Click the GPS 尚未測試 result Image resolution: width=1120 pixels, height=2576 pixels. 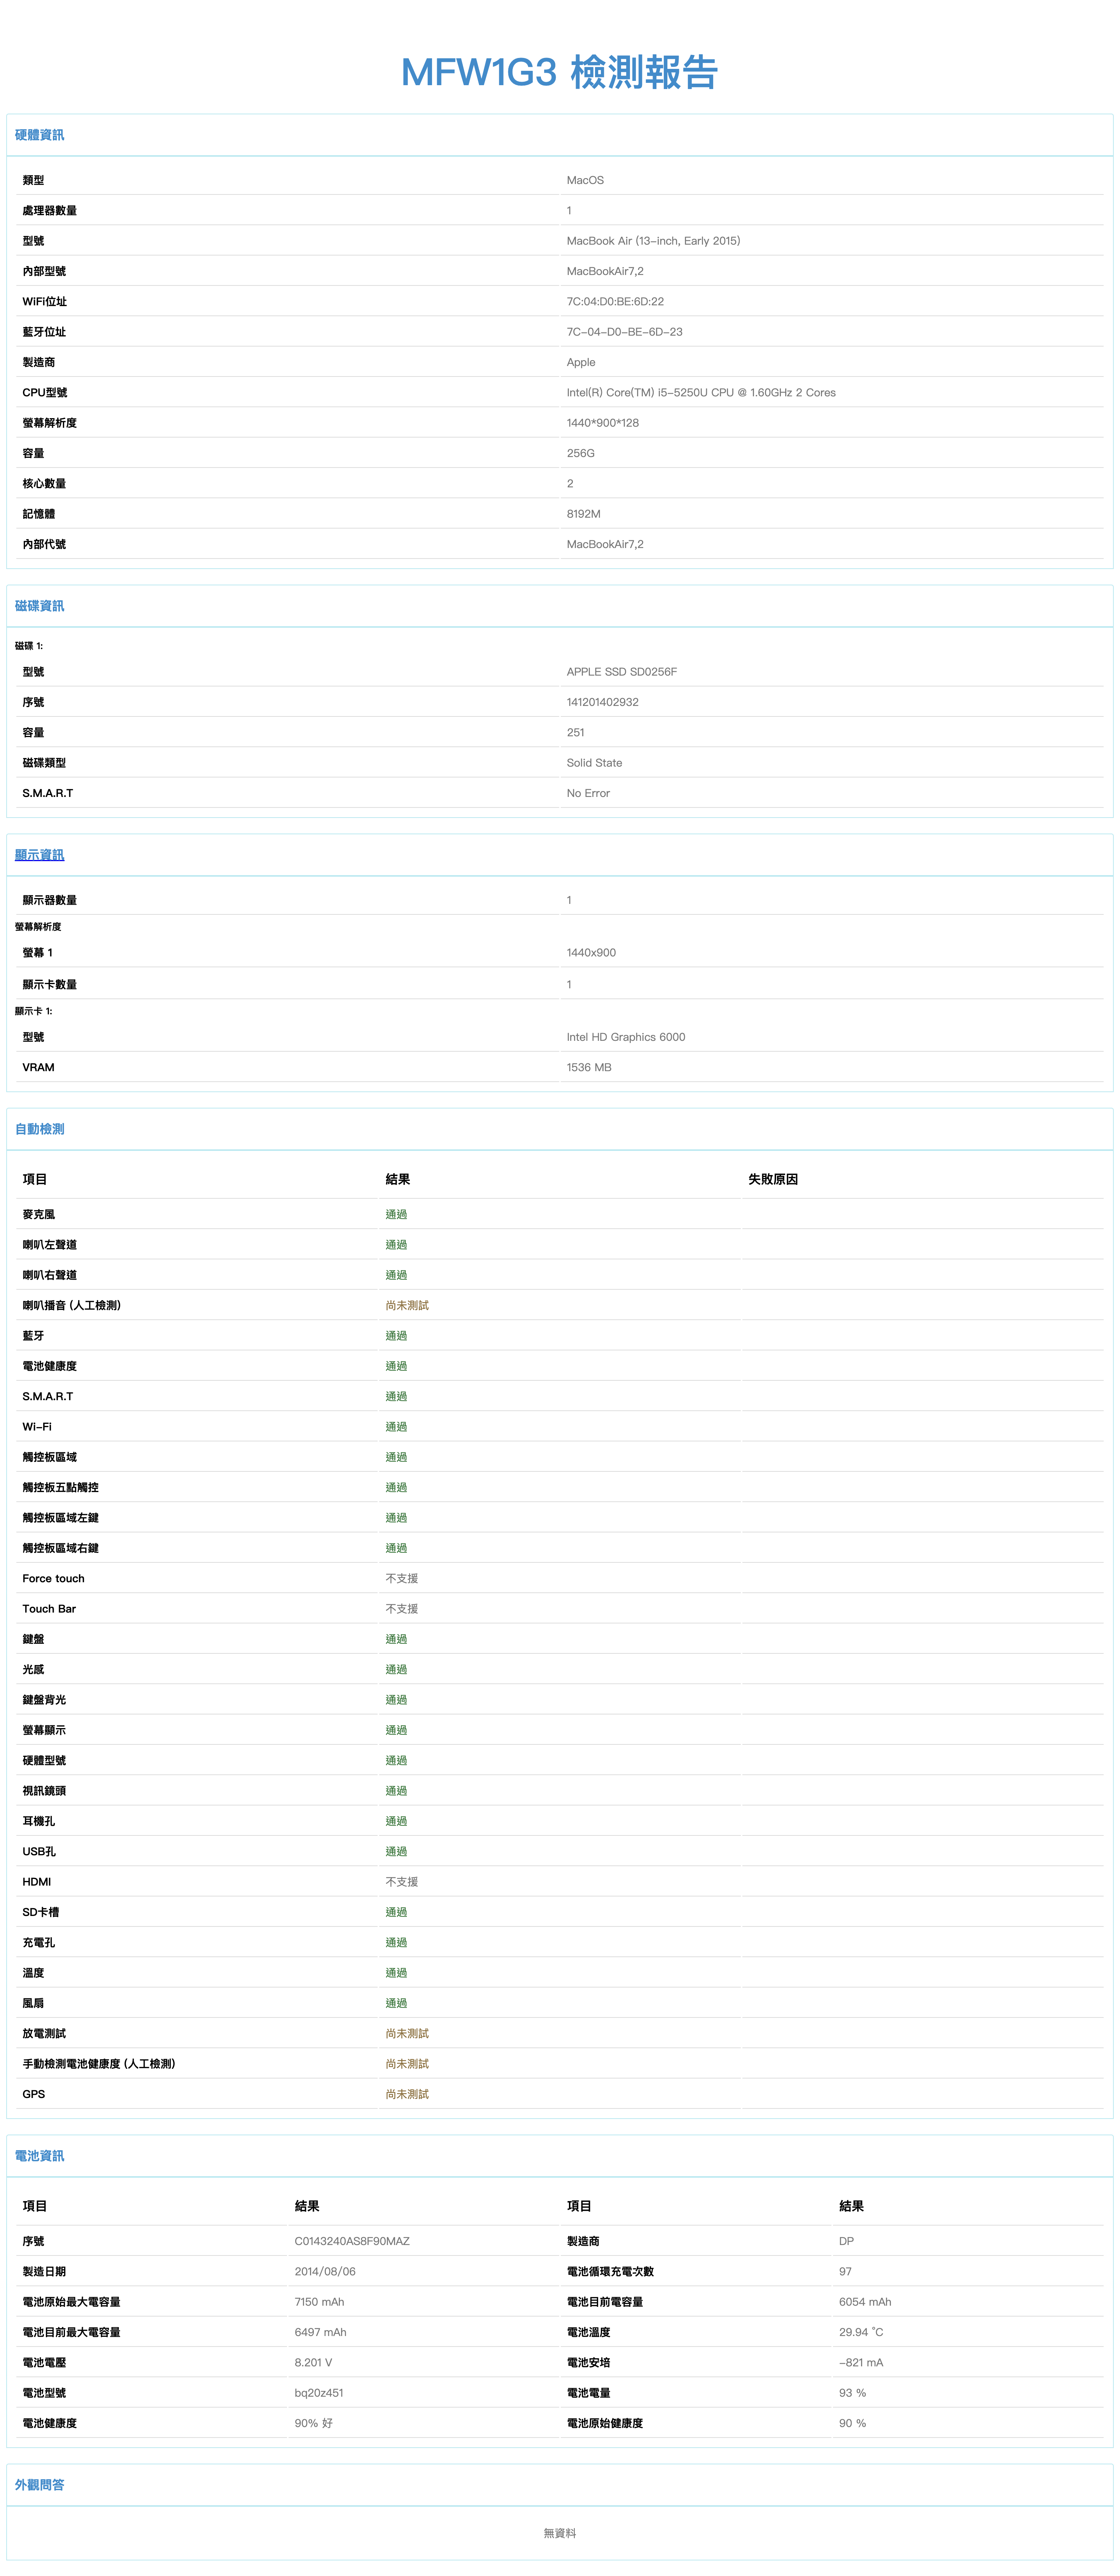[x=407, y=2095]
